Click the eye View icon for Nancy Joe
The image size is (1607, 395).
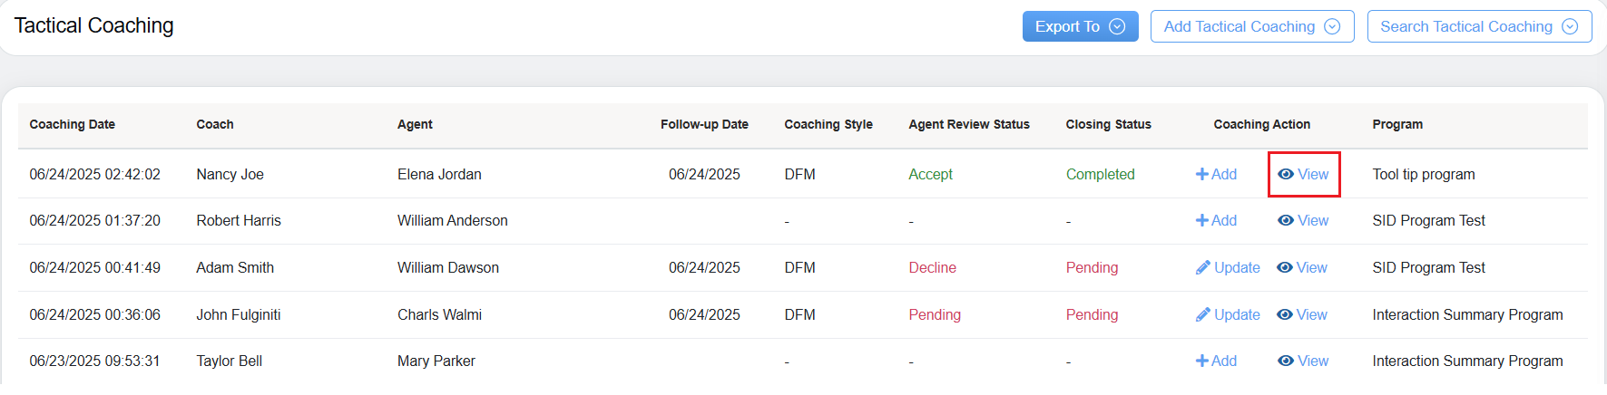pyautogui.click(x=1286, y=174)
